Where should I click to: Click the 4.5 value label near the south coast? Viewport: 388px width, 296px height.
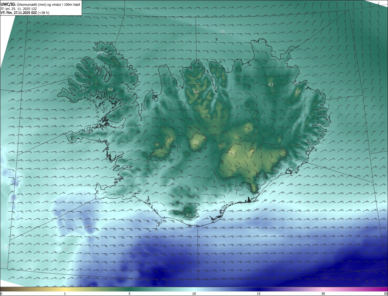tap(189, 215)
